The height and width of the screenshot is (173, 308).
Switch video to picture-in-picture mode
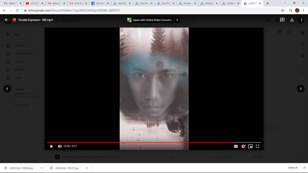250,146
